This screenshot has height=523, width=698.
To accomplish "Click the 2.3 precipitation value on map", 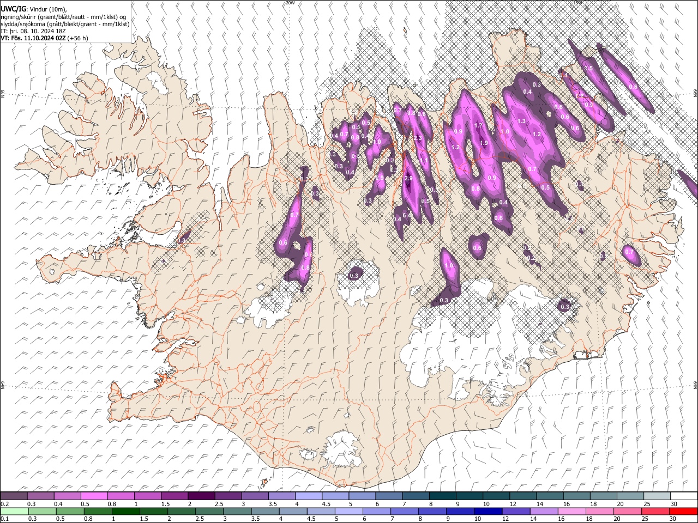I will pos(418,138).
